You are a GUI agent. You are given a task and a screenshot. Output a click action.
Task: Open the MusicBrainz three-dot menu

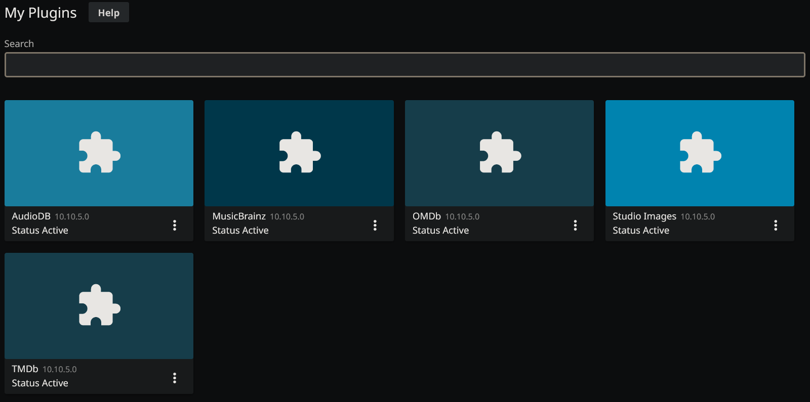(375, 225)
